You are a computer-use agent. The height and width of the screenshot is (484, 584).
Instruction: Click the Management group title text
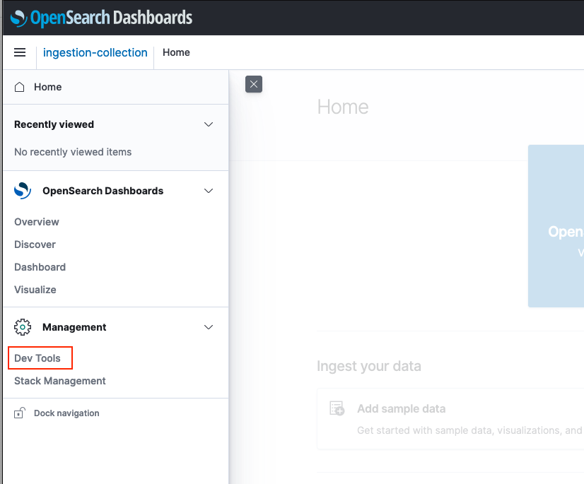[x=74, y=327]
